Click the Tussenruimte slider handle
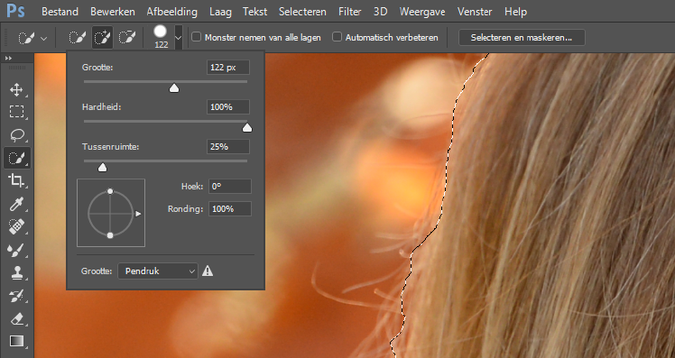675x358 pixels. 103,168
